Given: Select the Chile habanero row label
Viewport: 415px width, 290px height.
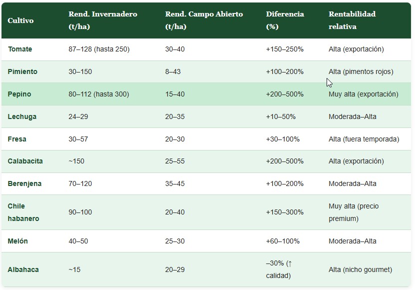Looking at the screenshot, I should point(23,212).
